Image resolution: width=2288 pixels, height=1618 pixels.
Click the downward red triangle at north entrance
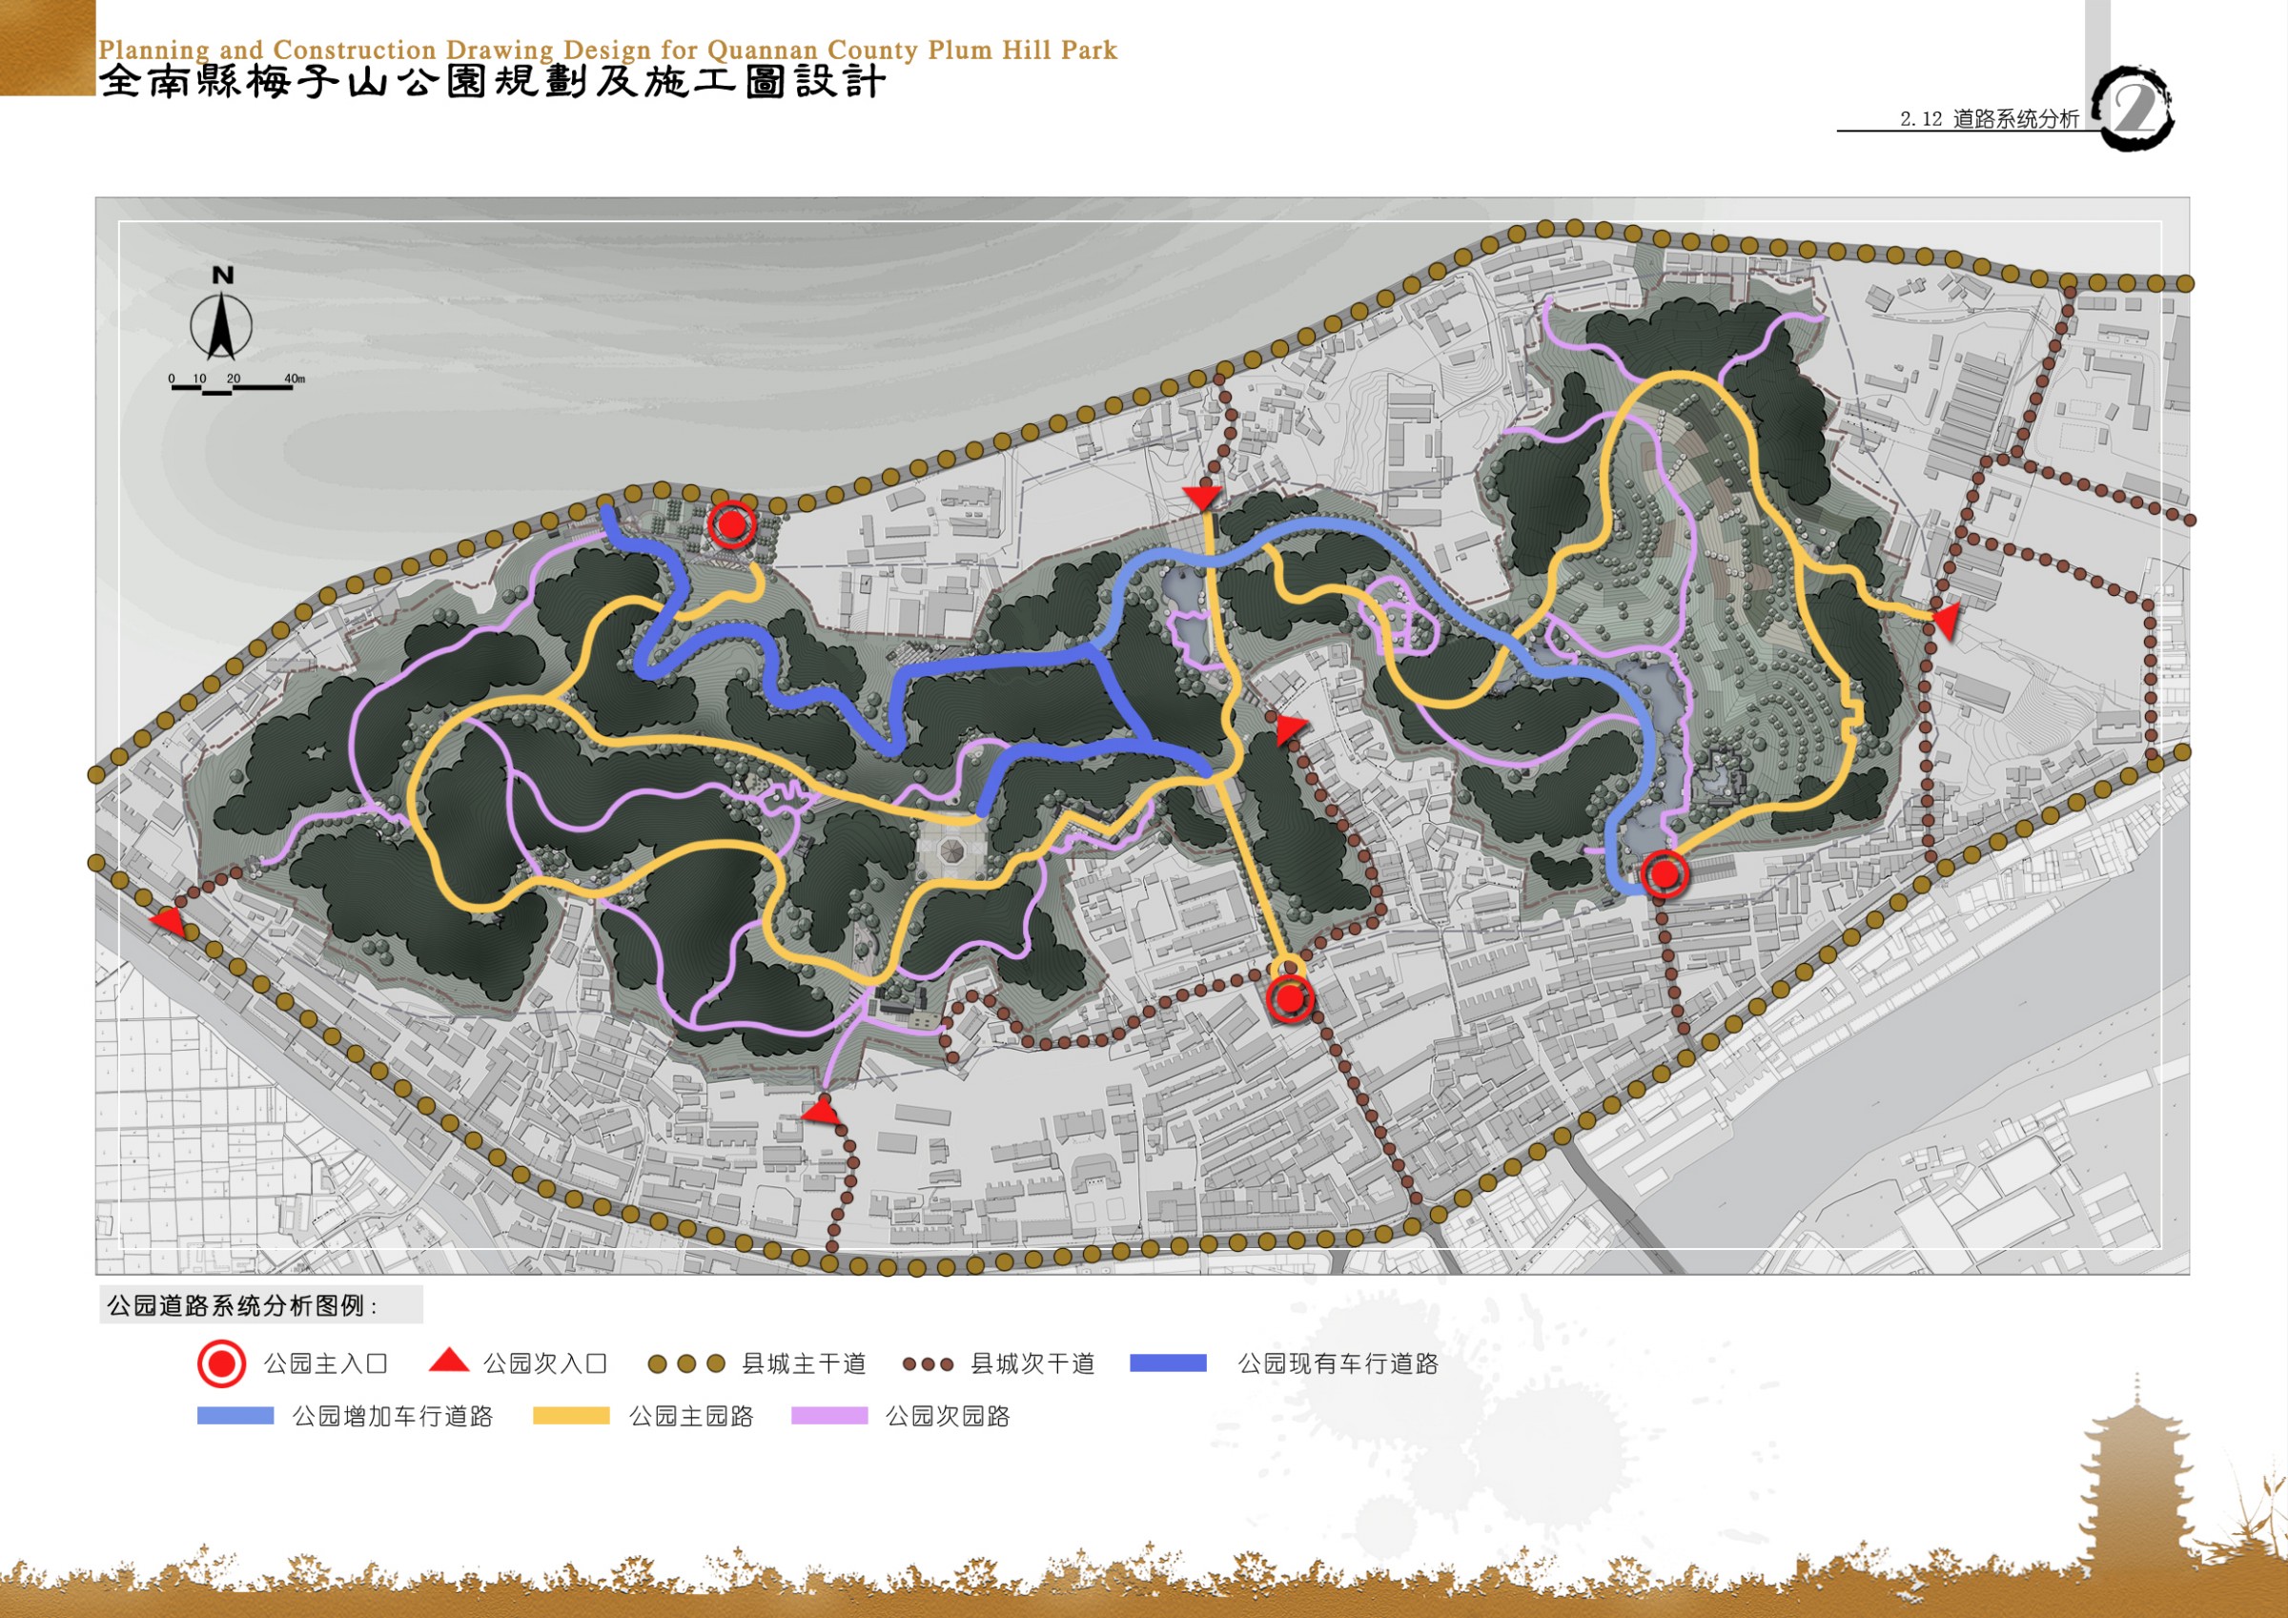[x=1203, y=498]
